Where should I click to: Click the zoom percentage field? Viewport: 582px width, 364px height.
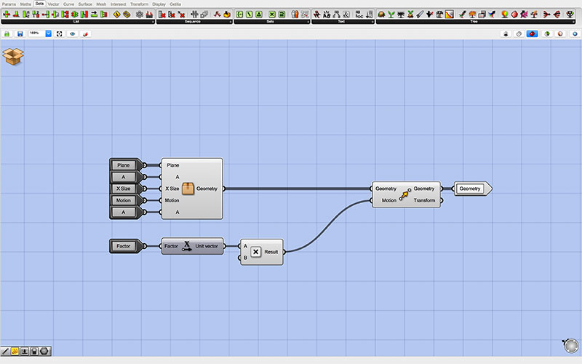(x=36, y=33)
